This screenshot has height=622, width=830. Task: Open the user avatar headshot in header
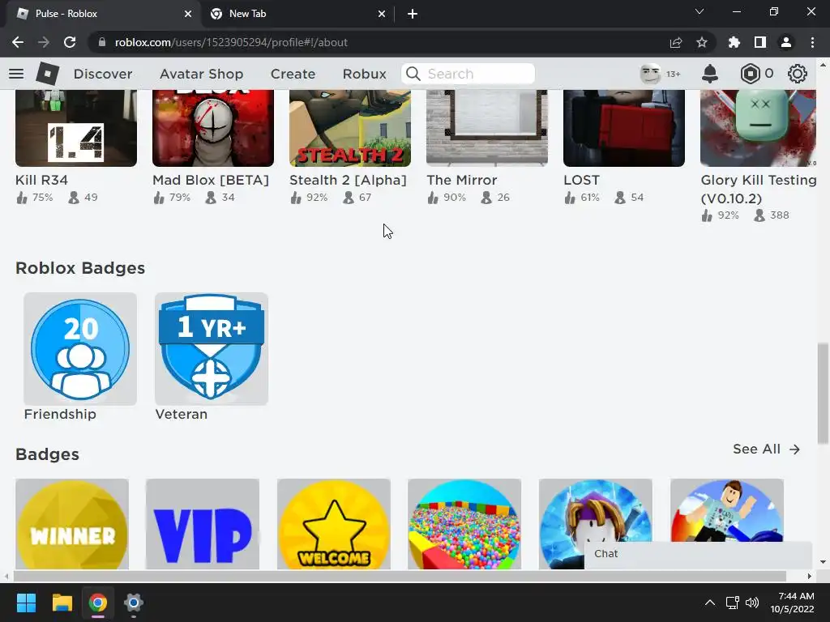pyautogui.click(x=650, y=74)
